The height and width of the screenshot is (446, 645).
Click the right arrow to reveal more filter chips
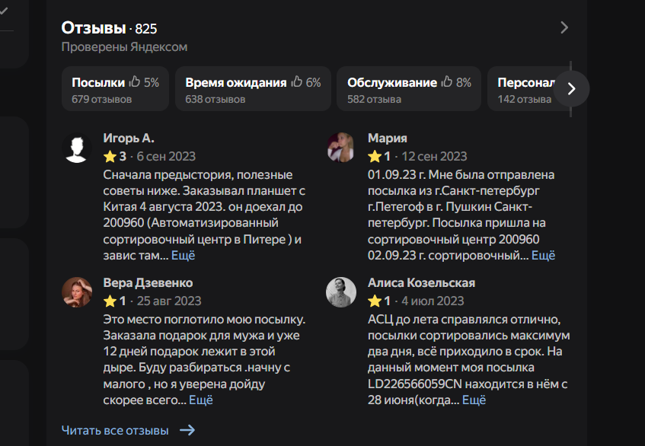pyautogui.click(x=570, y=88)
